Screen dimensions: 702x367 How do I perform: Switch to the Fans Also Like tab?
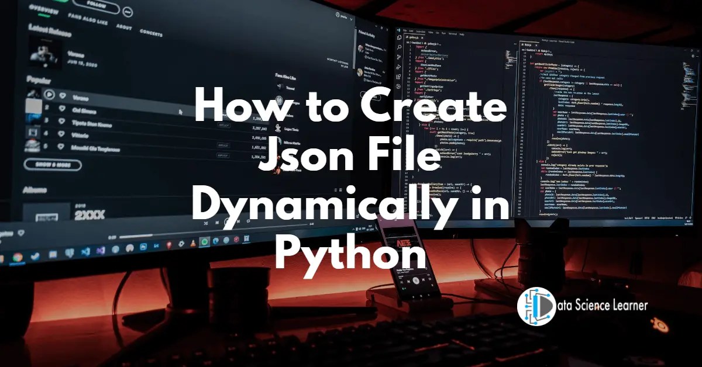[87, 20]
